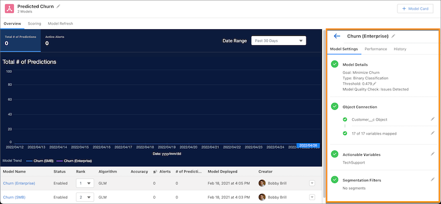
Task: Click the Model Details green check icon
Action: (335, 64)
